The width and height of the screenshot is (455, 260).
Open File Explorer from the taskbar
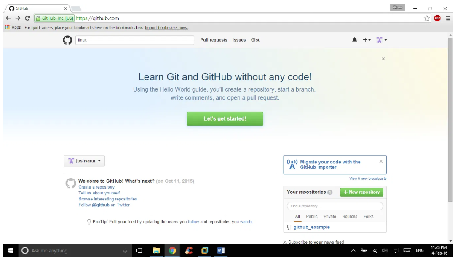(156, 251)
